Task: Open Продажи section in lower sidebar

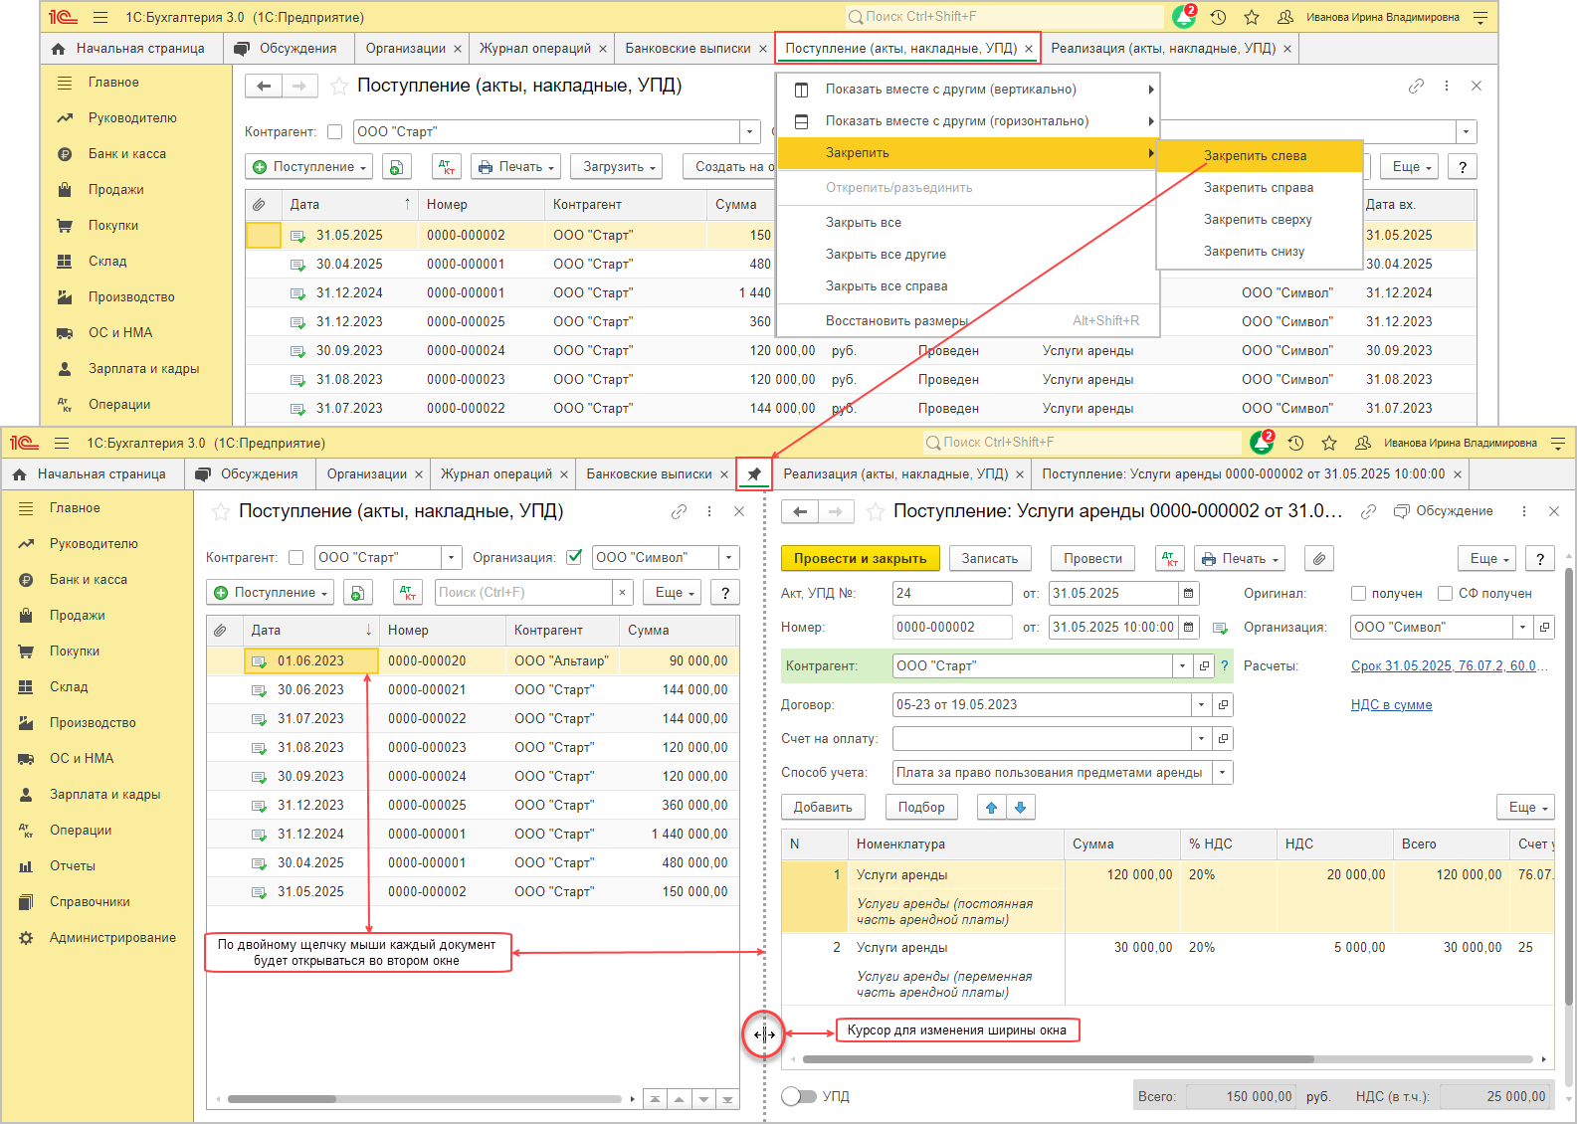Action: point(78,616)
